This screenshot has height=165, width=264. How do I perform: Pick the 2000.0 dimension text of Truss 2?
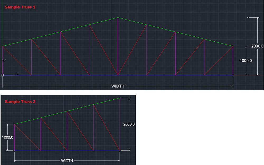point(129,124)
